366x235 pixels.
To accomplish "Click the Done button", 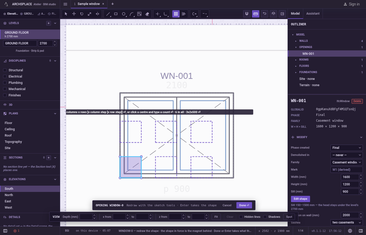I will 244,205.
